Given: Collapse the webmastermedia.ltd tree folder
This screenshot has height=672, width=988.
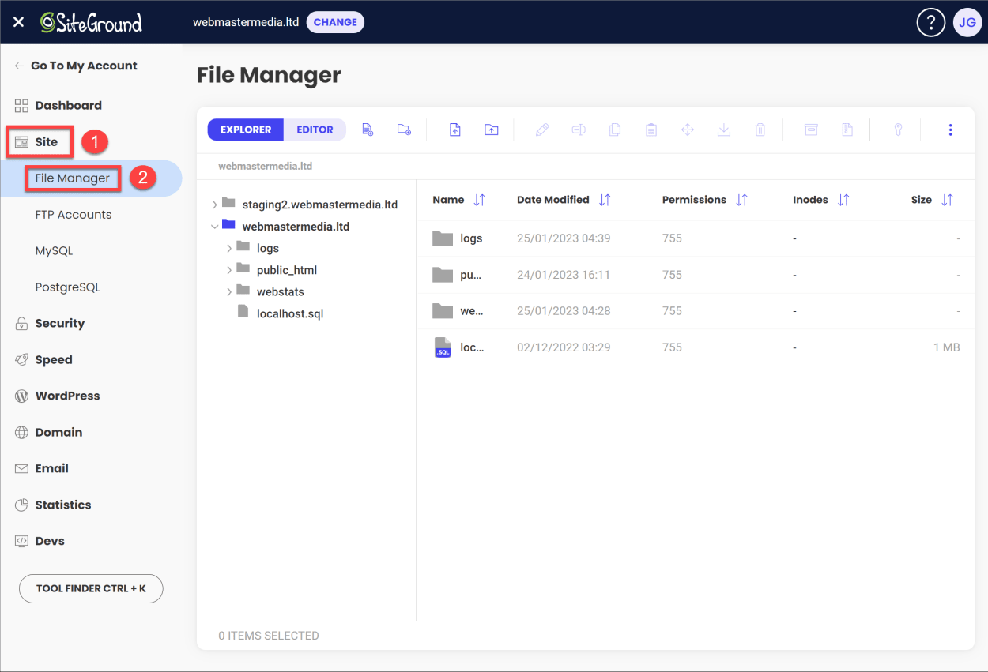Looking at the screenshot, I should [x=214, y=227].
